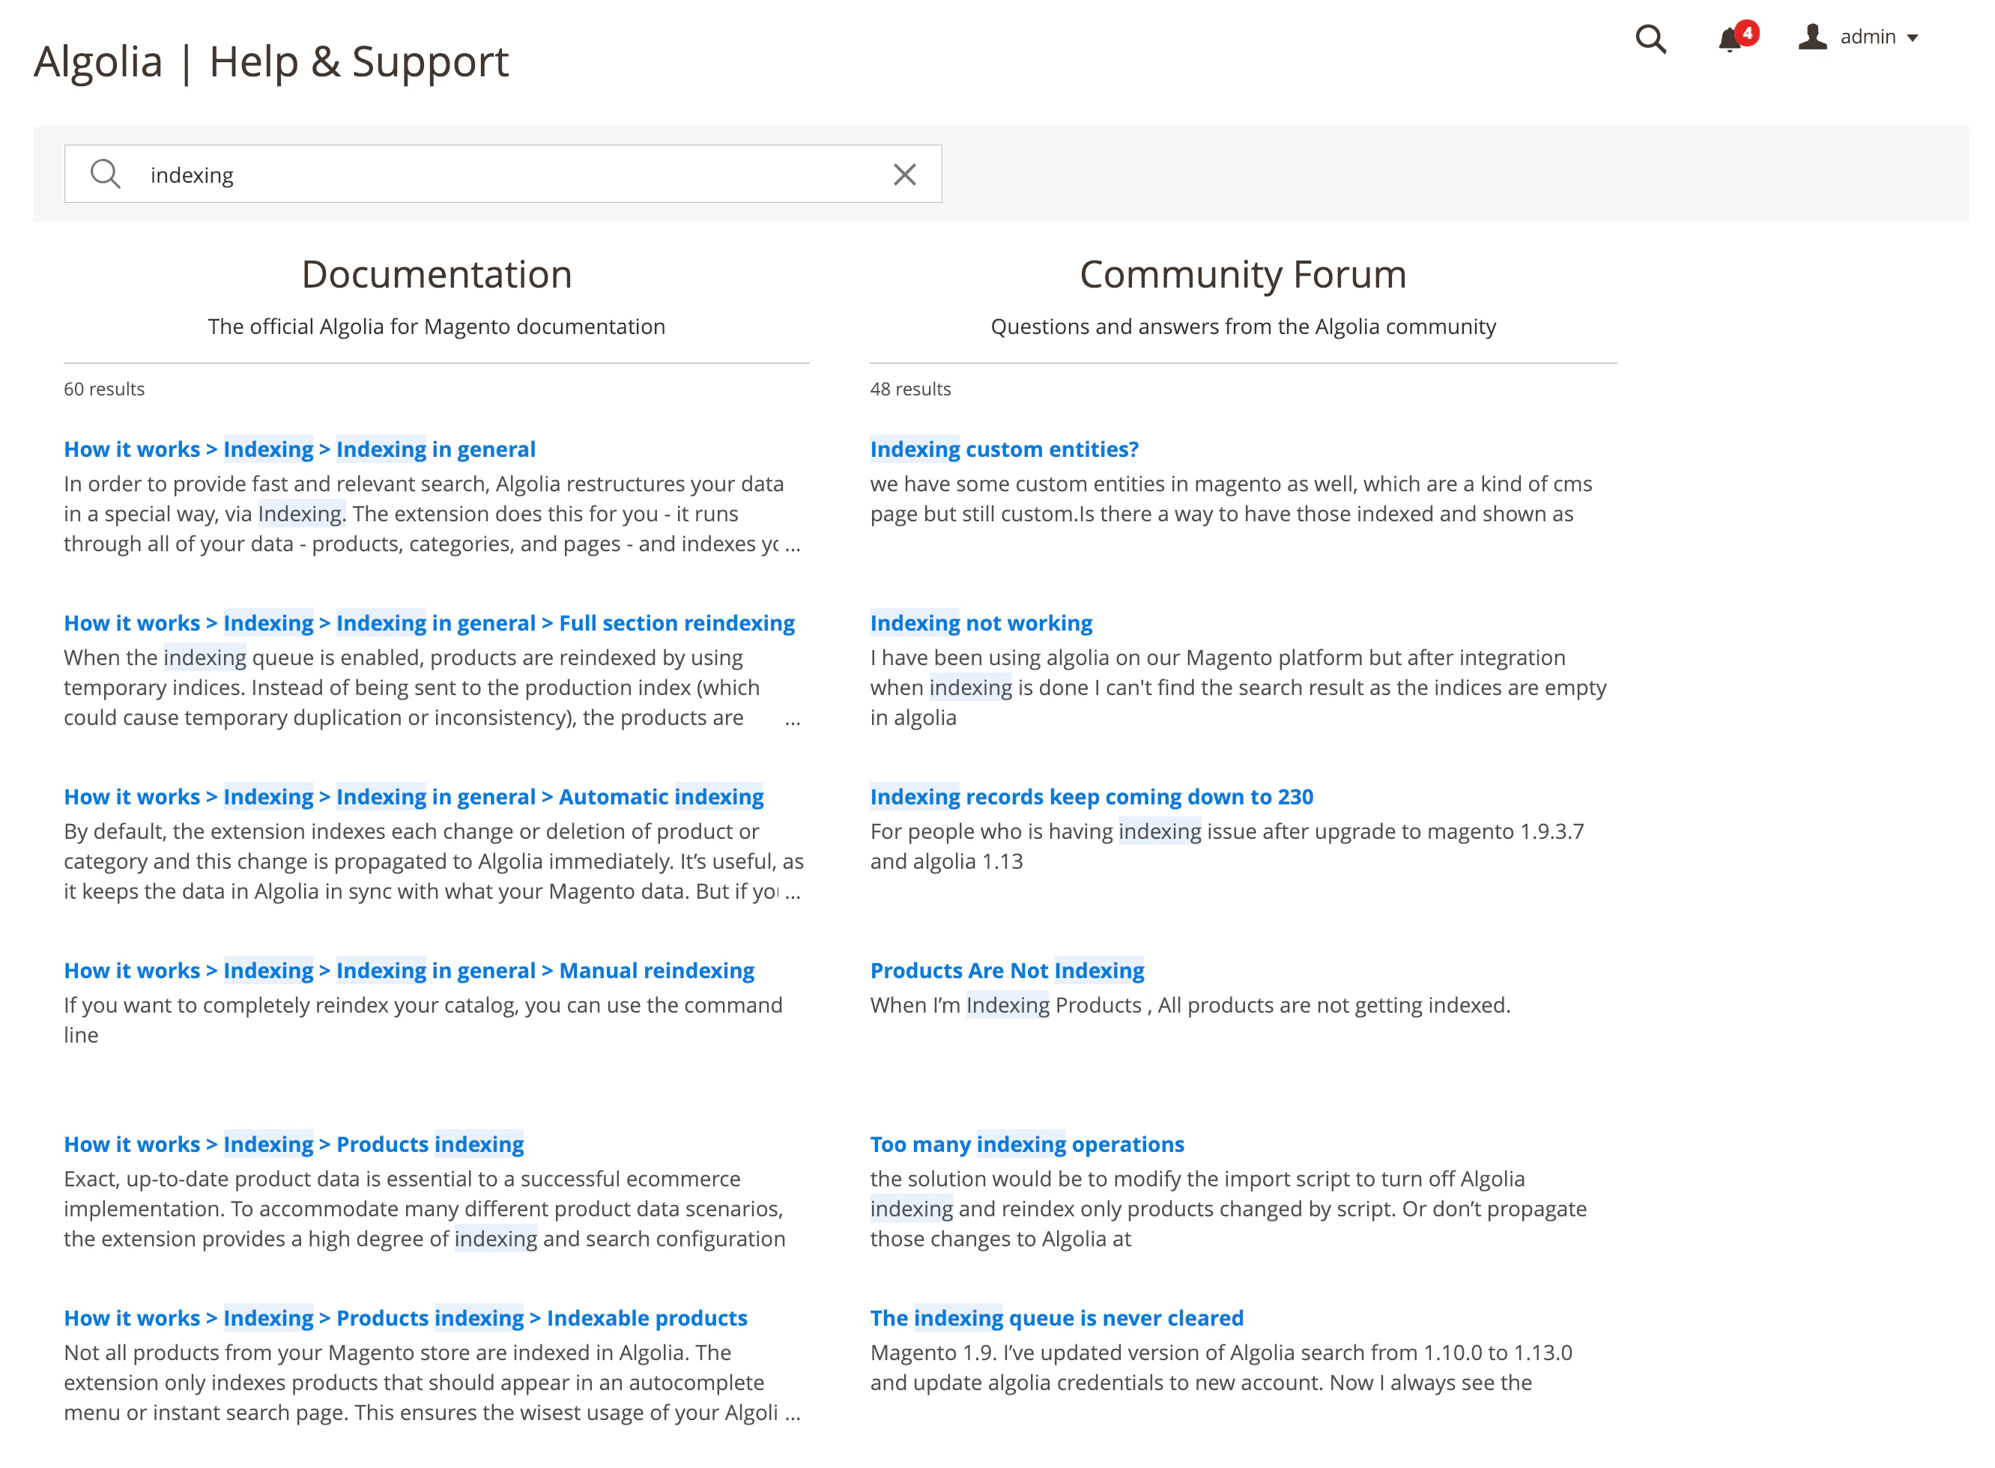Open the 'Products indexing' documentation section

429,1144
